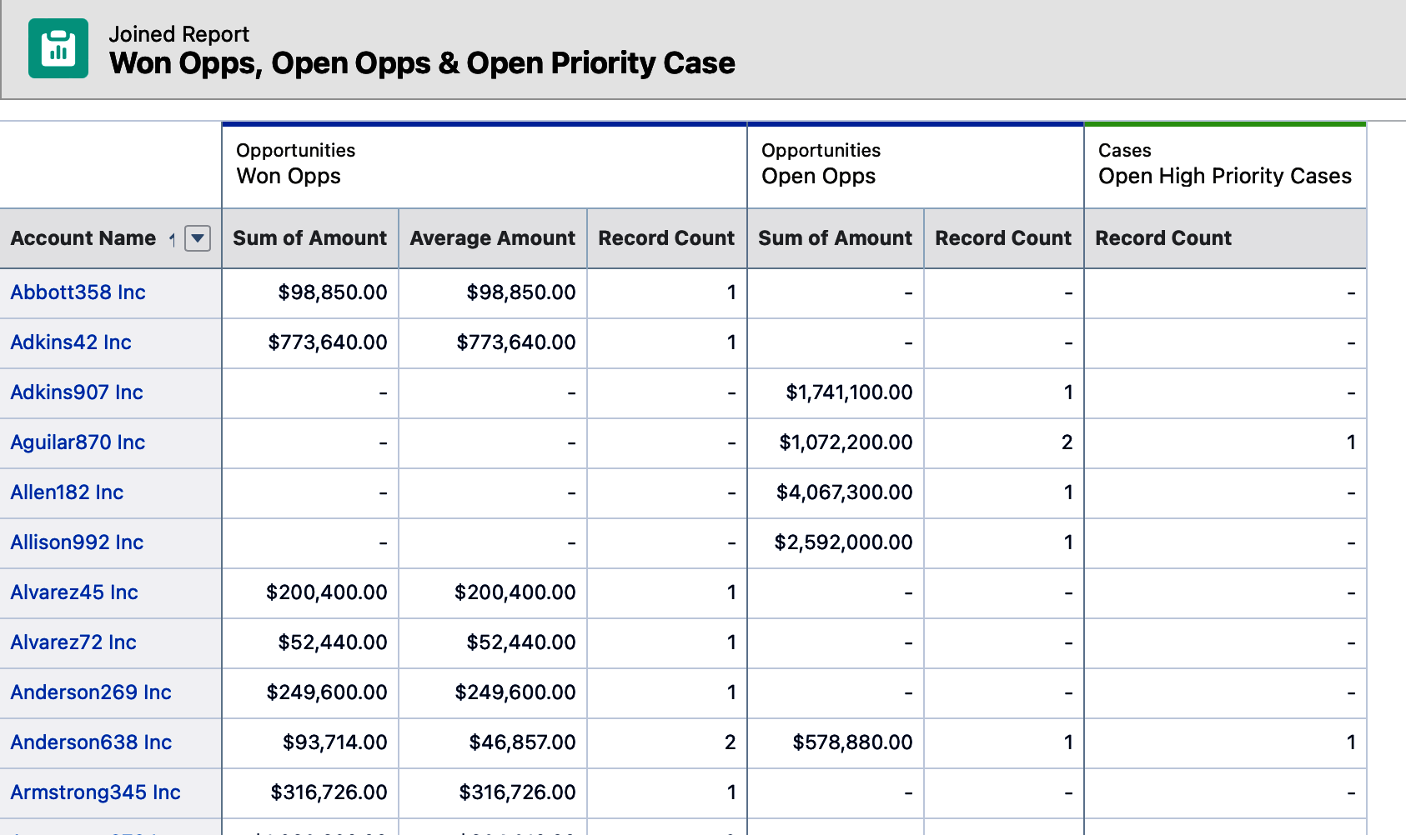The height and width of the screenshot is (835, 1406).
Task: Open Abbott358 Inc account link
Action: coord(78,292)
